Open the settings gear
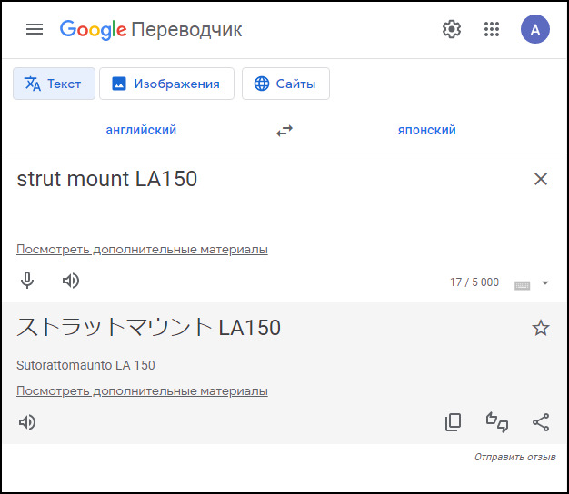Screen dimensions: 569x494 click(452, 29)
